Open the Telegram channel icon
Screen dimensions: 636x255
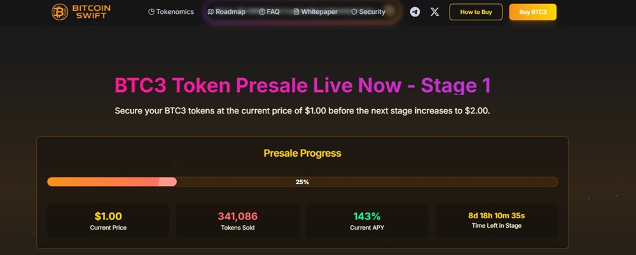point(415,12)
